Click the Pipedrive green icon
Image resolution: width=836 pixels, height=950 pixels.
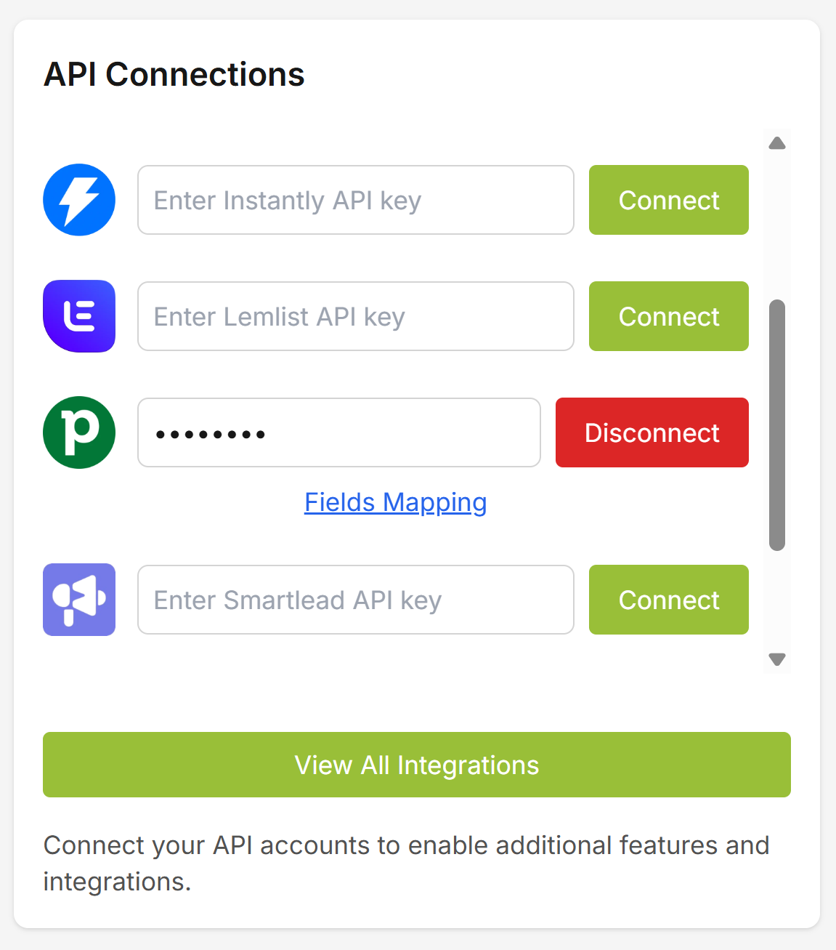79,432
